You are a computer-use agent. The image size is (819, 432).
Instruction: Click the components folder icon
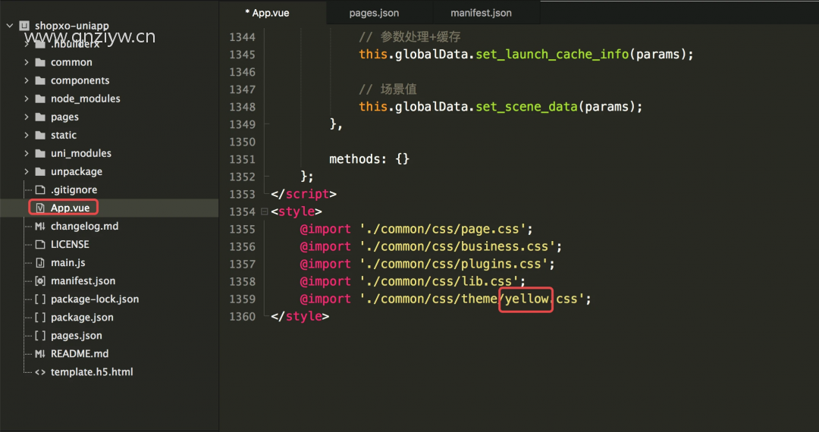[x=40, y=80]
